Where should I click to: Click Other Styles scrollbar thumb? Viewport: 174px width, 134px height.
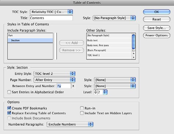tap(134, 42)
